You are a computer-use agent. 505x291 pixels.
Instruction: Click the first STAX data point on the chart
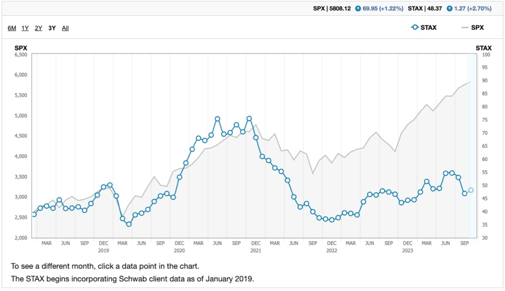point(34,214)
